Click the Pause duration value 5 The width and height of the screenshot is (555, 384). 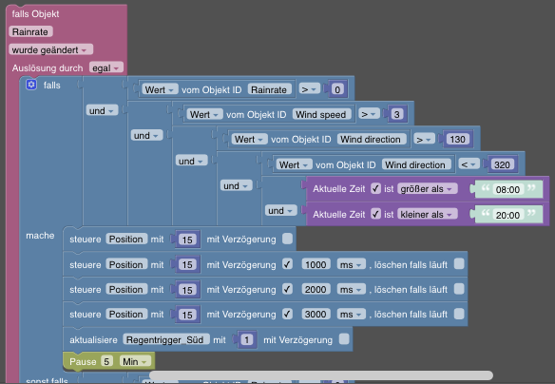point(106,361)
